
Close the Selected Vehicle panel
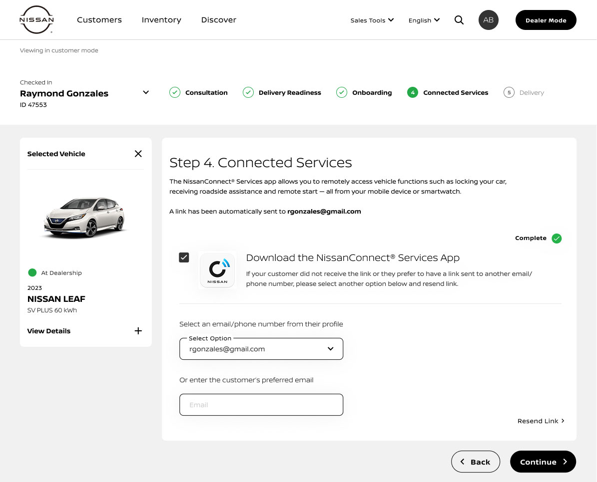pyautogui.click(x=138, y=154)
